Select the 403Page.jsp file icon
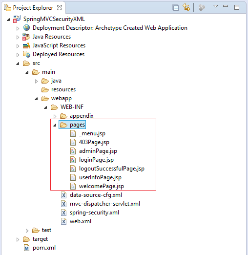This screenshot has width=248, height=255. point(73,142)
